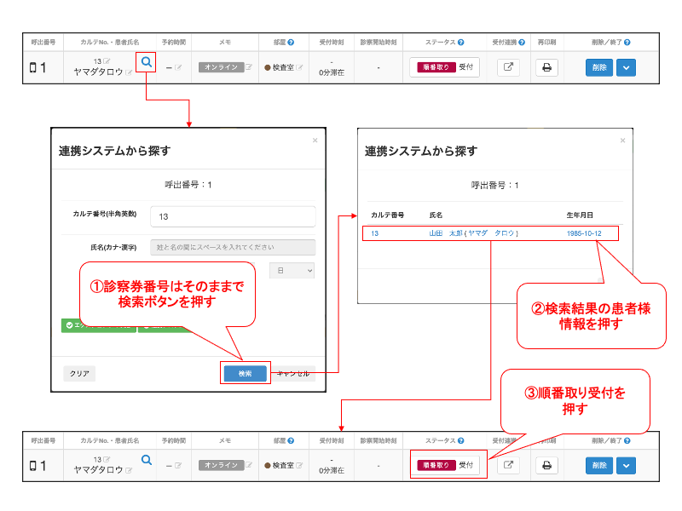The image size is (682, 511).
Task: Click chart number 13 in search results
Action: [374, 233]
